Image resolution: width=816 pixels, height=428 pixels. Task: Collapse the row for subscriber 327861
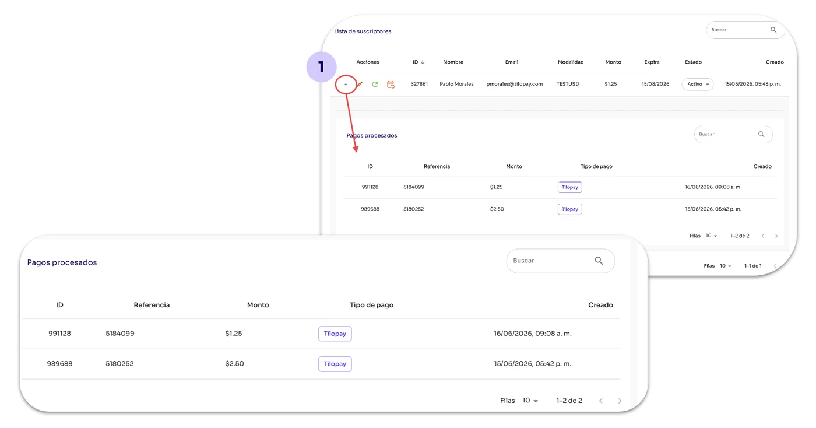coord(346,85)
